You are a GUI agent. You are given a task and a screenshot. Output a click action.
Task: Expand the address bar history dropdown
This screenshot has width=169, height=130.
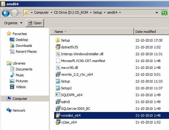(157, 13)
